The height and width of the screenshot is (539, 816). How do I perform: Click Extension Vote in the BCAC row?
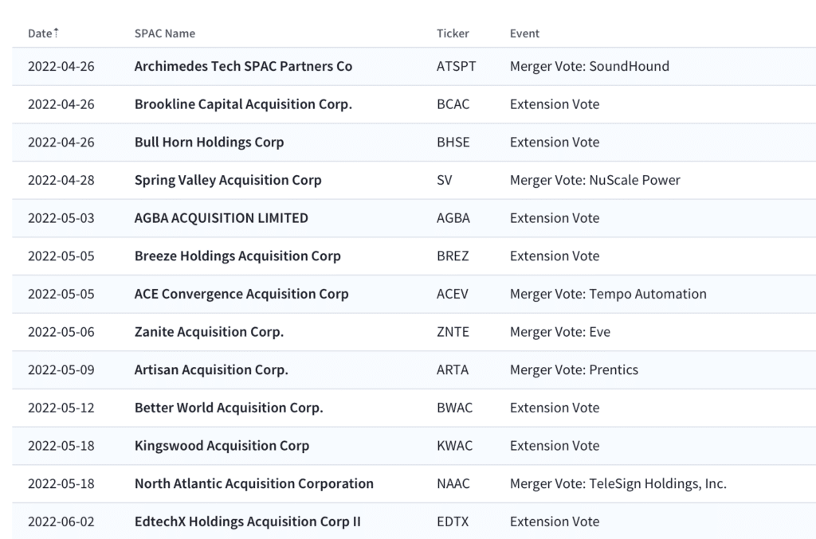click(x=555, y=104)
